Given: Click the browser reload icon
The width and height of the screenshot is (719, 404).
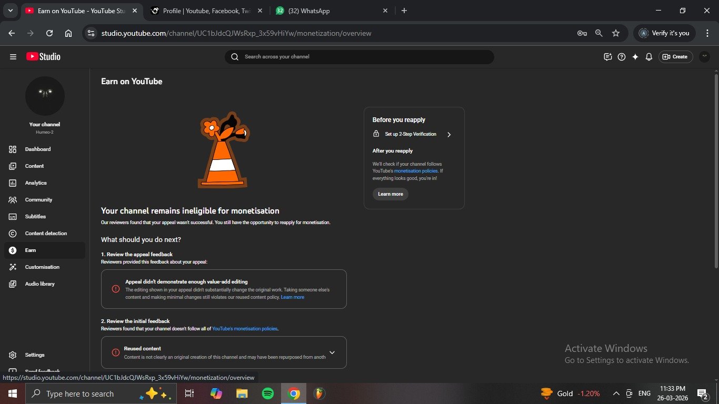Looking at the screenshot, I should [x=49, y=33].
